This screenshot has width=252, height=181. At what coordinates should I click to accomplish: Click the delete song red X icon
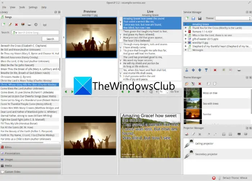(16, 25)
